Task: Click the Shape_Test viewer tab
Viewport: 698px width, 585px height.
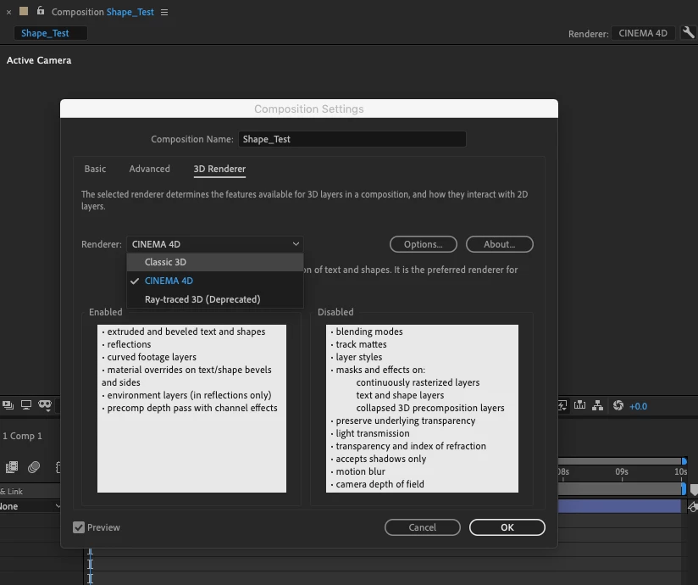Action: coord(50,33)
